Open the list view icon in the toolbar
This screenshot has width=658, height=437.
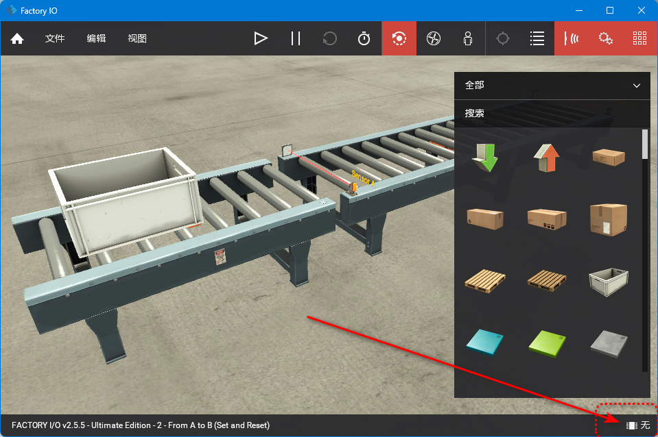coord(537,38)
